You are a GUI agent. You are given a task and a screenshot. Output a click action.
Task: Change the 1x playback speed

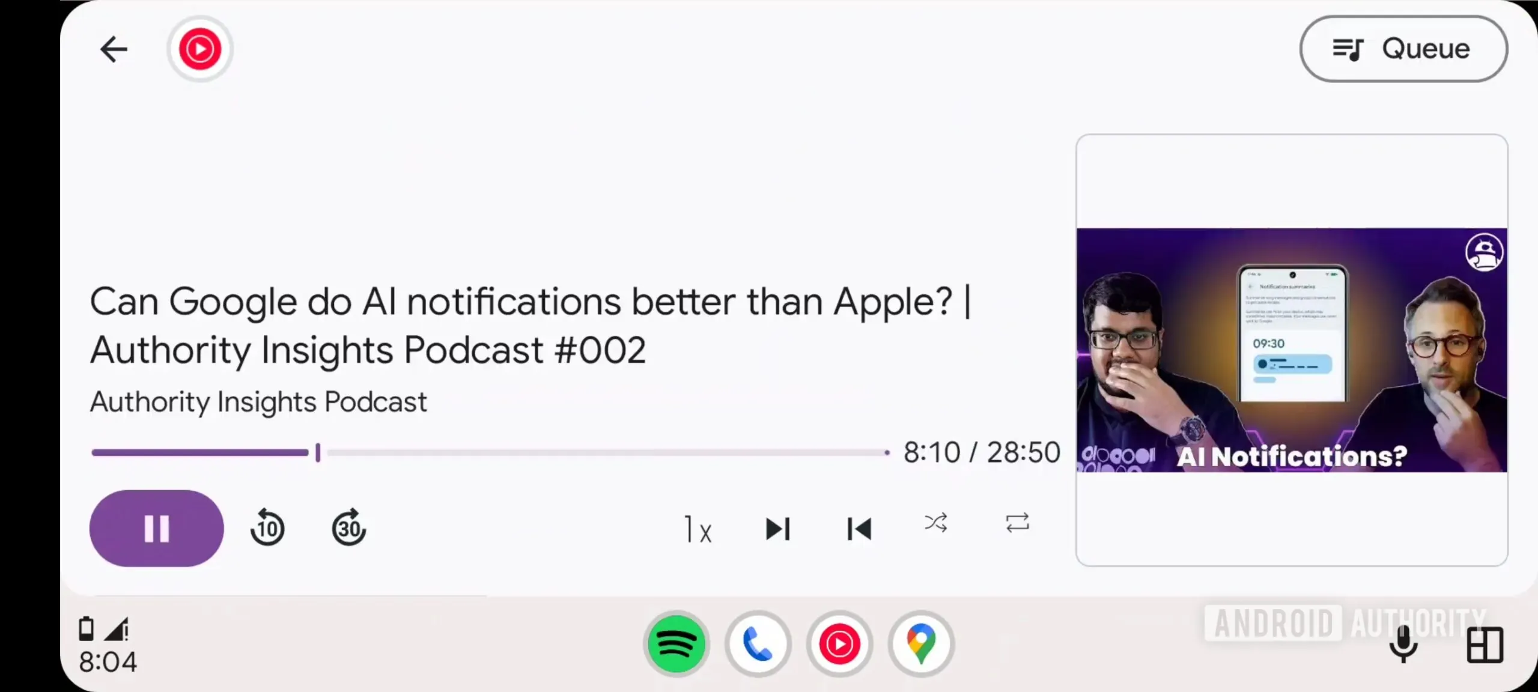click(x=698, y=529)
